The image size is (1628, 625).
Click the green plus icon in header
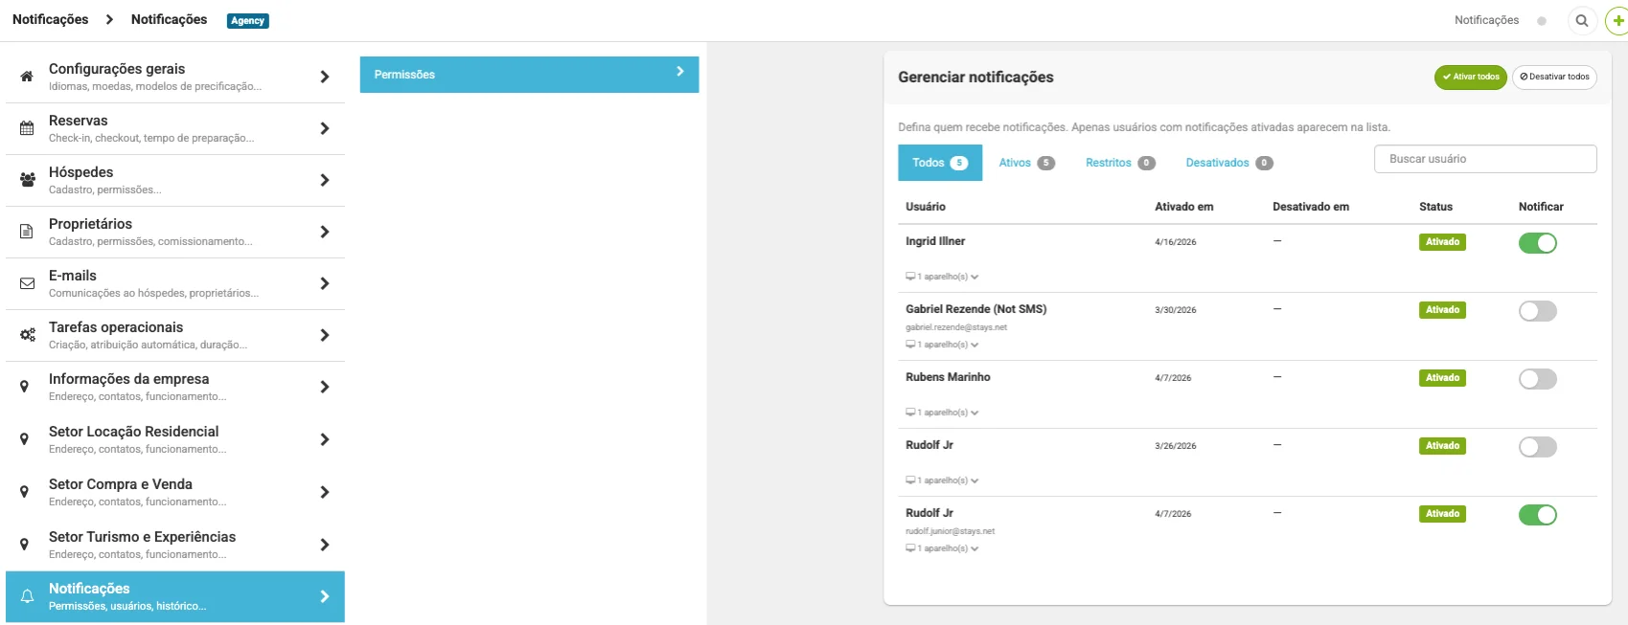click(1617, 20)
